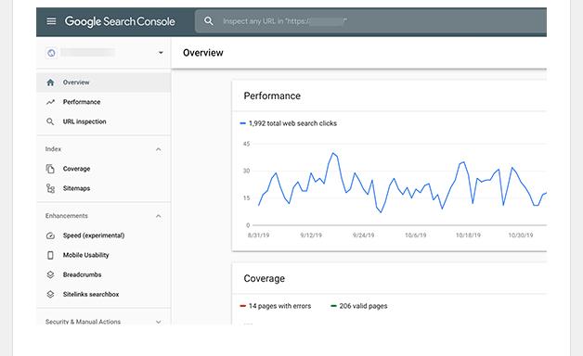Collapse the Enhancements section
583x356 pixels.
[159, 216]
